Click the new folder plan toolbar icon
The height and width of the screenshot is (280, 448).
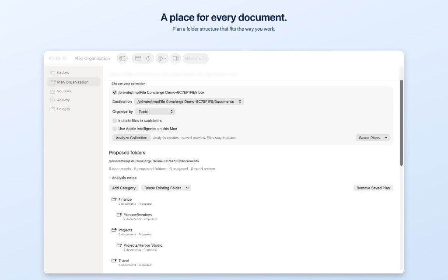138,58
